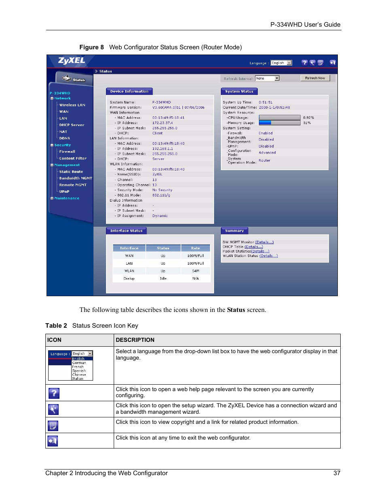Open Firewall in the sidebar
The width and height of the screenshot is (386, 499).
pos(67,152)
